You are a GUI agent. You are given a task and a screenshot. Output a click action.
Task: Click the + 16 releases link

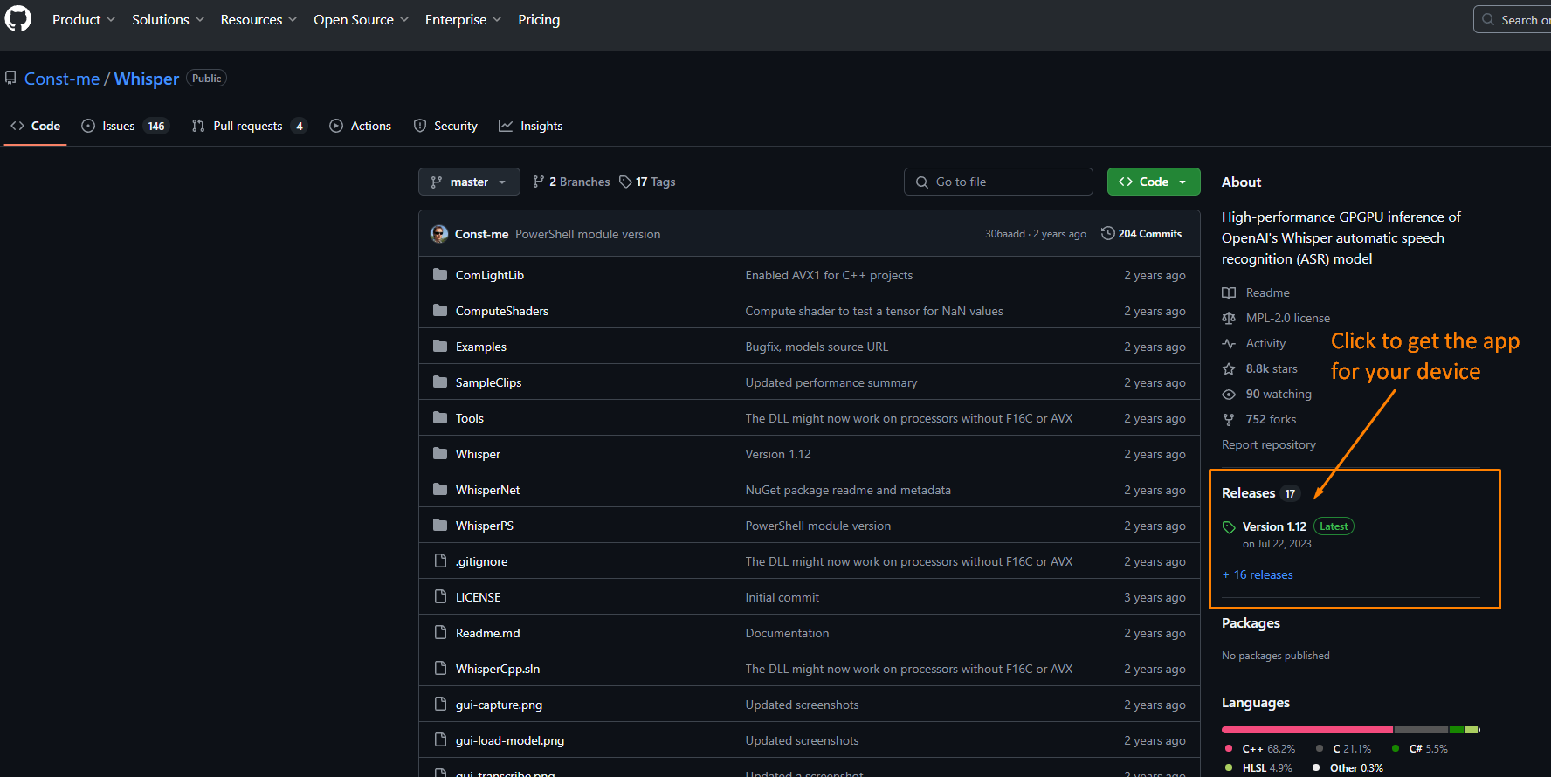point(1258,574)
